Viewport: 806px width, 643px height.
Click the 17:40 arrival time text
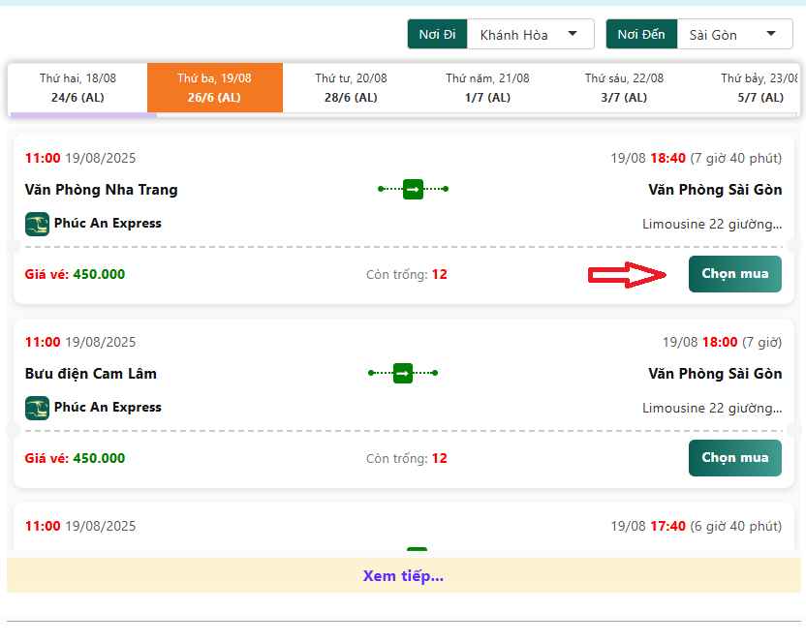coord(667,527)
